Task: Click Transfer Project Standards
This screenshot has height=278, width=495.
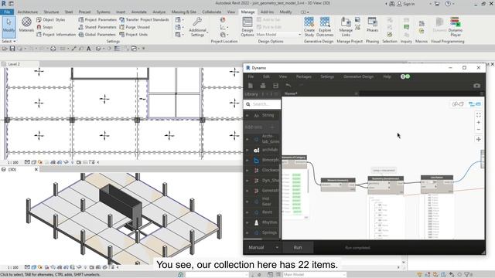Action: (x=144, y=19)
